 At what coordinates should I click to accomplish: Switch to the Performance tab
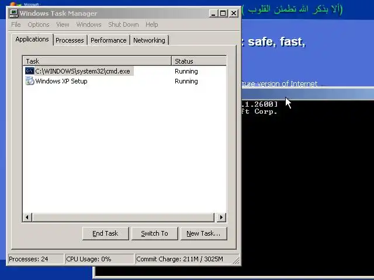109,40
